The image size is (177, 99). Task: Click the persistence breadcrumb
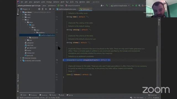pyautogui.click(x=52, y=5)
